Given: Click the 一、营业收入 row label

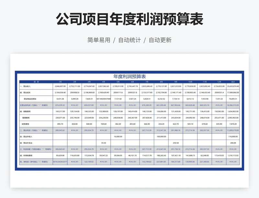Looking at the screenshot, I should pos(36,86).
